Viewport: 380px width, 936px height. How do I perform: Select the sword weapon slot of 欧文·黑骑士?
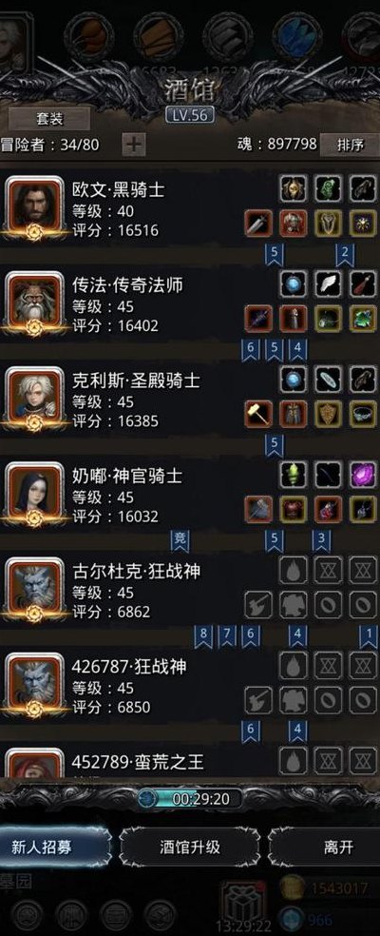[x=258, y=224]
